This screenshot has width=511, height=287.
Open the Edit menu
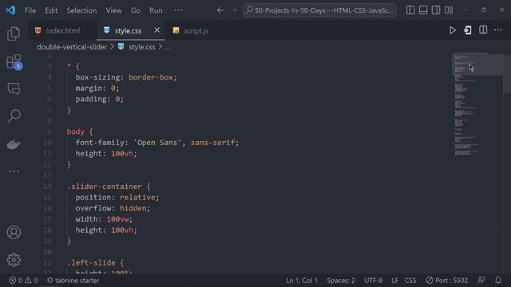pos(51,10)
